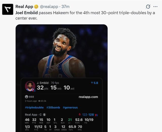Viewport: 162px width, 132px height.
Task: Click the S badge next to Real App · C
Action: point(44,115)
